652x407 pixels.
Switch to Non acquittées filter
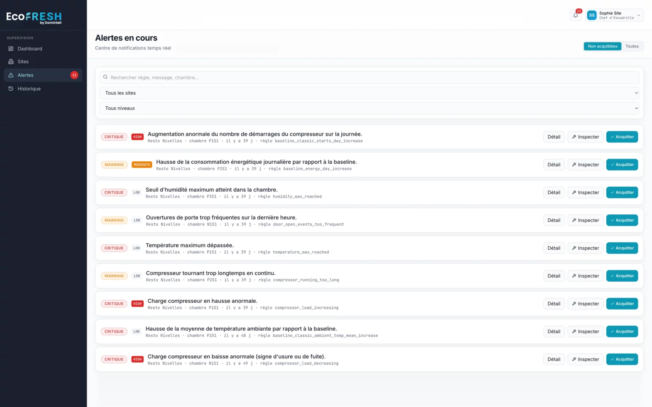point(602,46)
